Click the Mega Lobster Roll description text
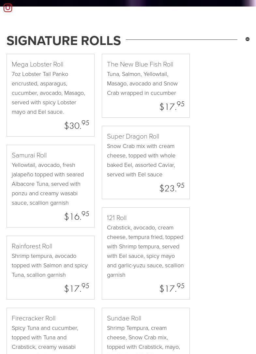Screen dimensions: 256x354 (x=48, y=93)
